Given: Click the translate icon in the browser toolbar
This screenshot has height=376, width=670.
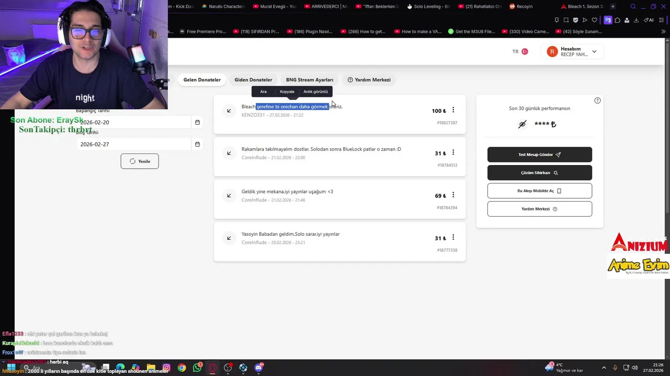Looking at the screenshot, I should tap(608, 20).
